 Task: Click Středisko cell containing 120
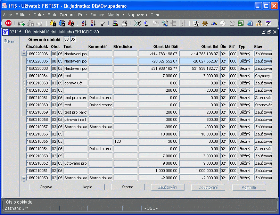point(126,141)
